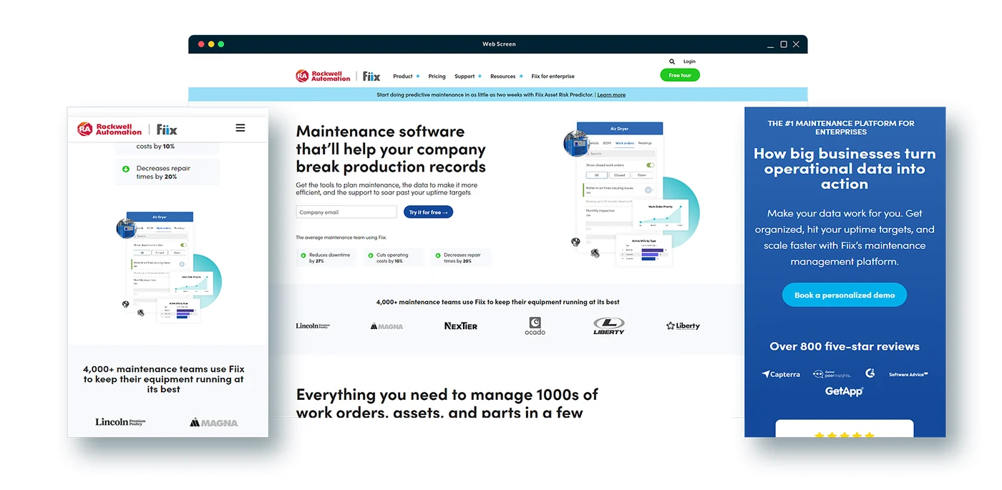Viewport: 1002px width, 490px height.
Task: Click the Magna logo on desktop page
Action: 386,326
